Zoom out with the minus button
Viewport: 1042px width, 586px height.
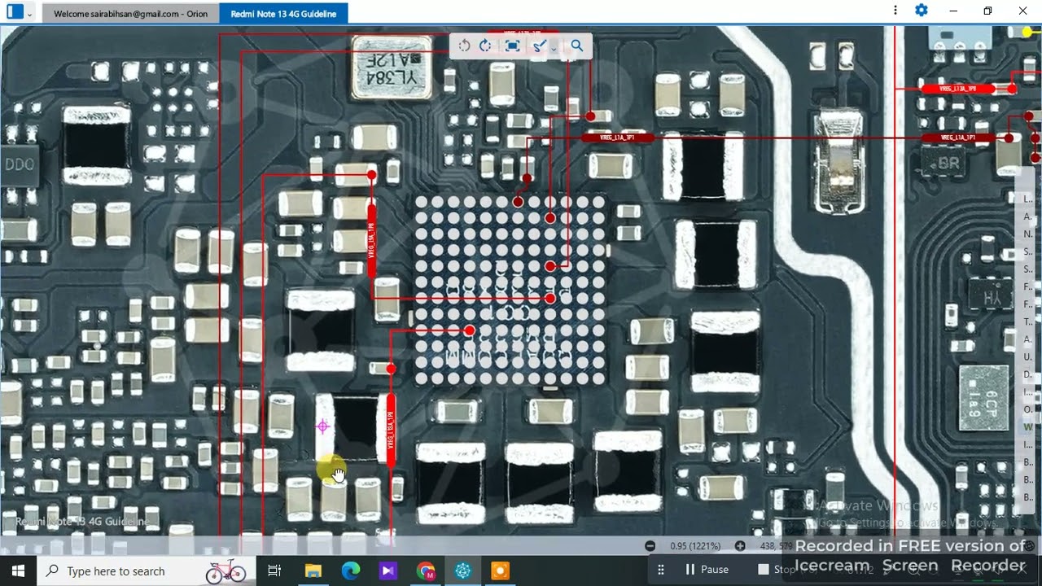[650, 546]
